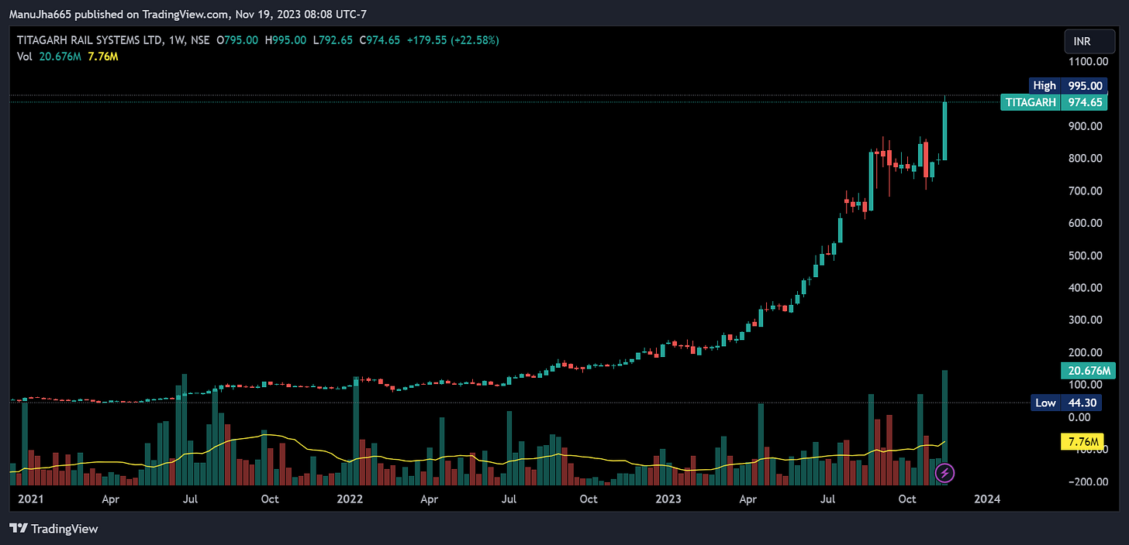Screen dimensions: 1129x545
Task: Select the Low 44.30 price label
Action: (x=1068, y=403)
